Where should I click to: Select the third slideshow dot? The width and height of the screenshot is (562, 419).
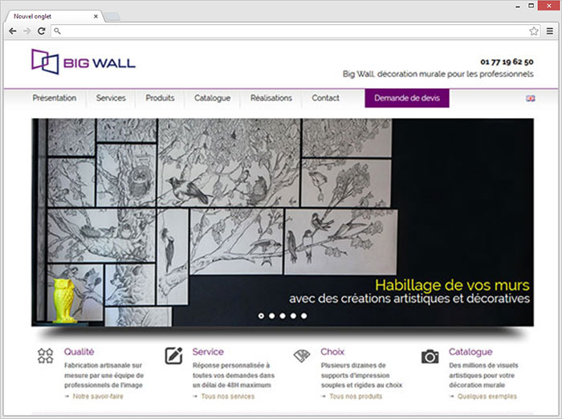[x=283, y=315]
